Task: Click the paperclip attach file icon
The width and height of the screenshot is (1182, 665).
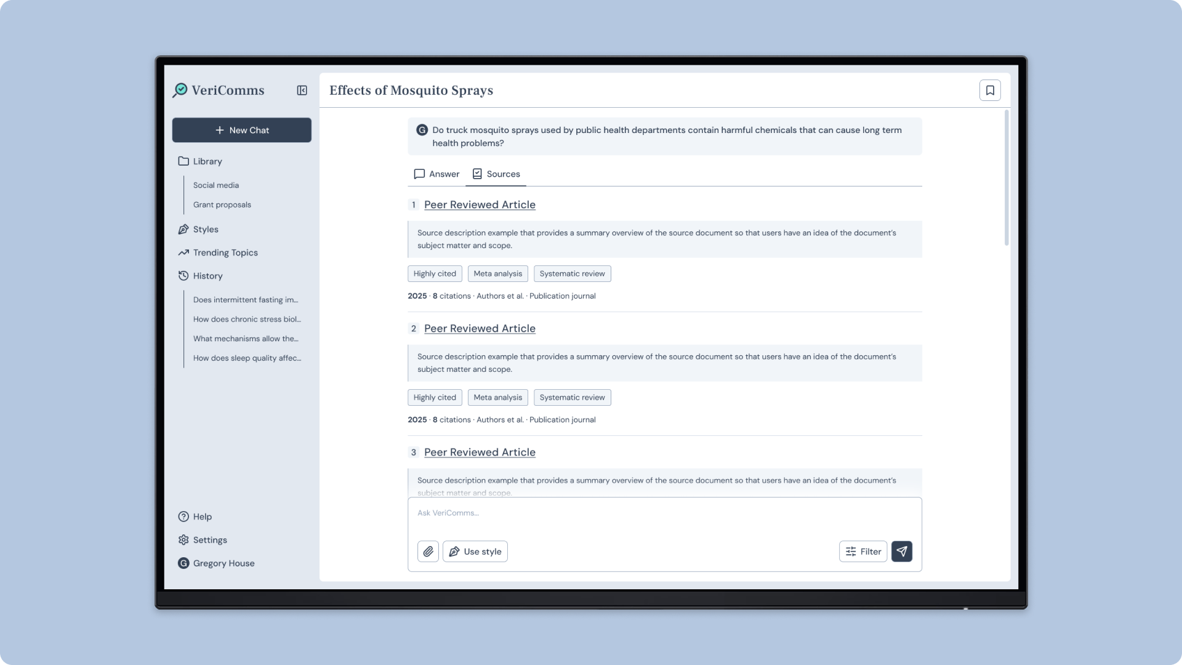Action: click(428, 552)
